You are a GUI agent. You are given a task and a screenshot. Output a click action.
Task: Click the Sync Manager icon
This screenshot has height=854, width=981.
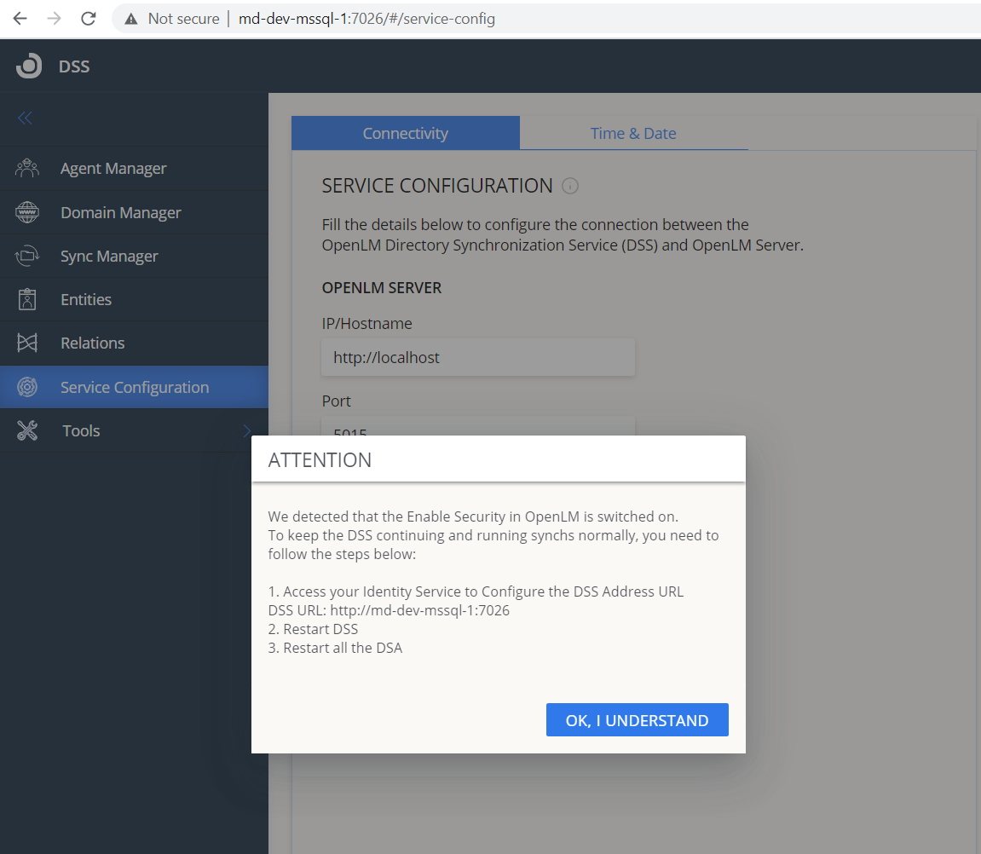[27, 257]
